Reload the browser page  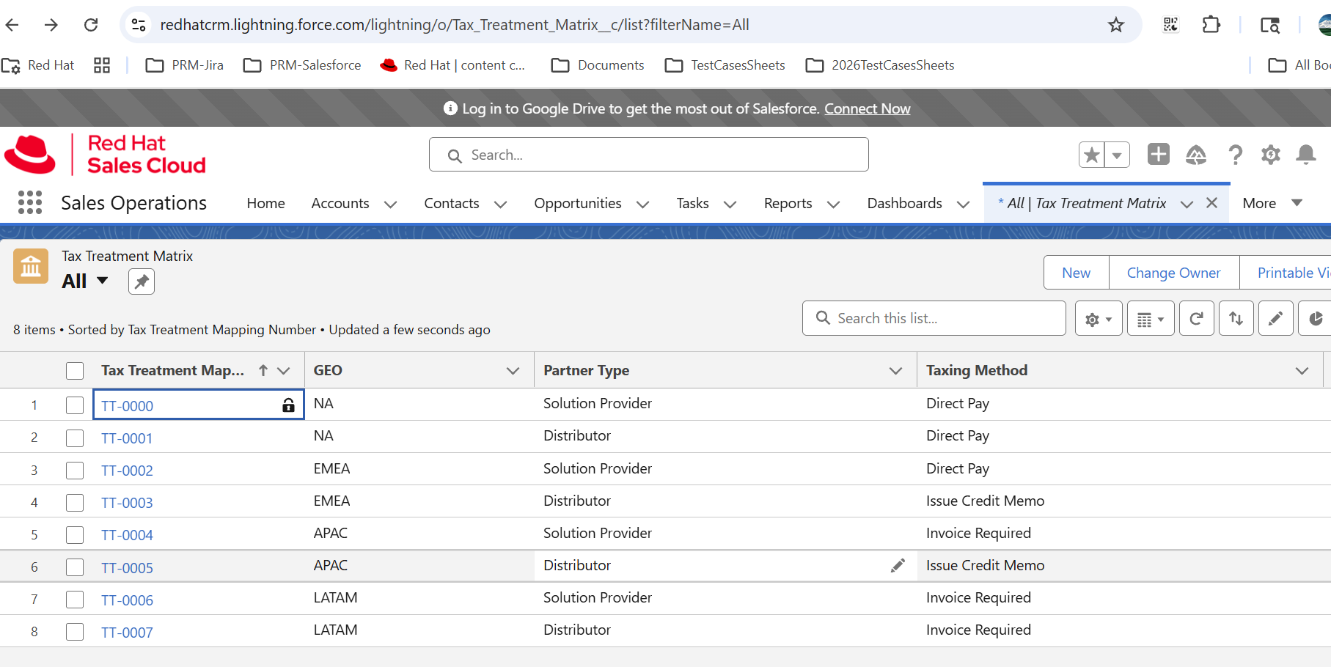[91, 25]
